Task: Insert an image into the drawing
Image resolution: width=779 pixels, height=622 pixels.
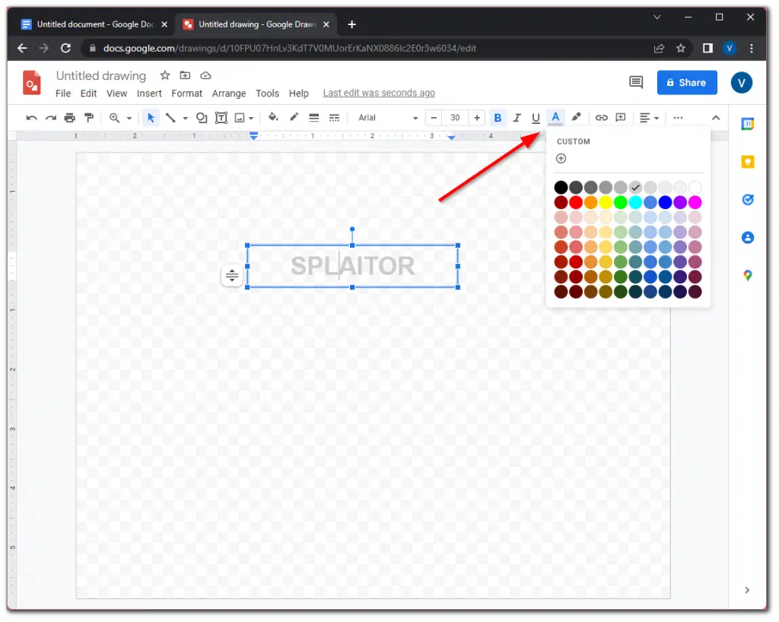Action: (240, 118)
